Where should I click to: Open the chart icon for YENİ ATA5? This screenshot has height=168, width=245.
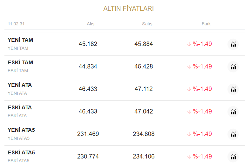[x=233, y=134]
